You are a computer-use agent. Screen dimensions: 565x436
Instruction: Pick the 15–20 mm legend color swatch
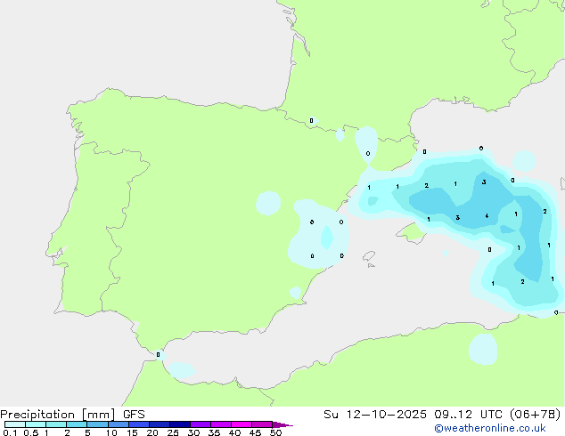pyautogui.click(x=138, y=424)
